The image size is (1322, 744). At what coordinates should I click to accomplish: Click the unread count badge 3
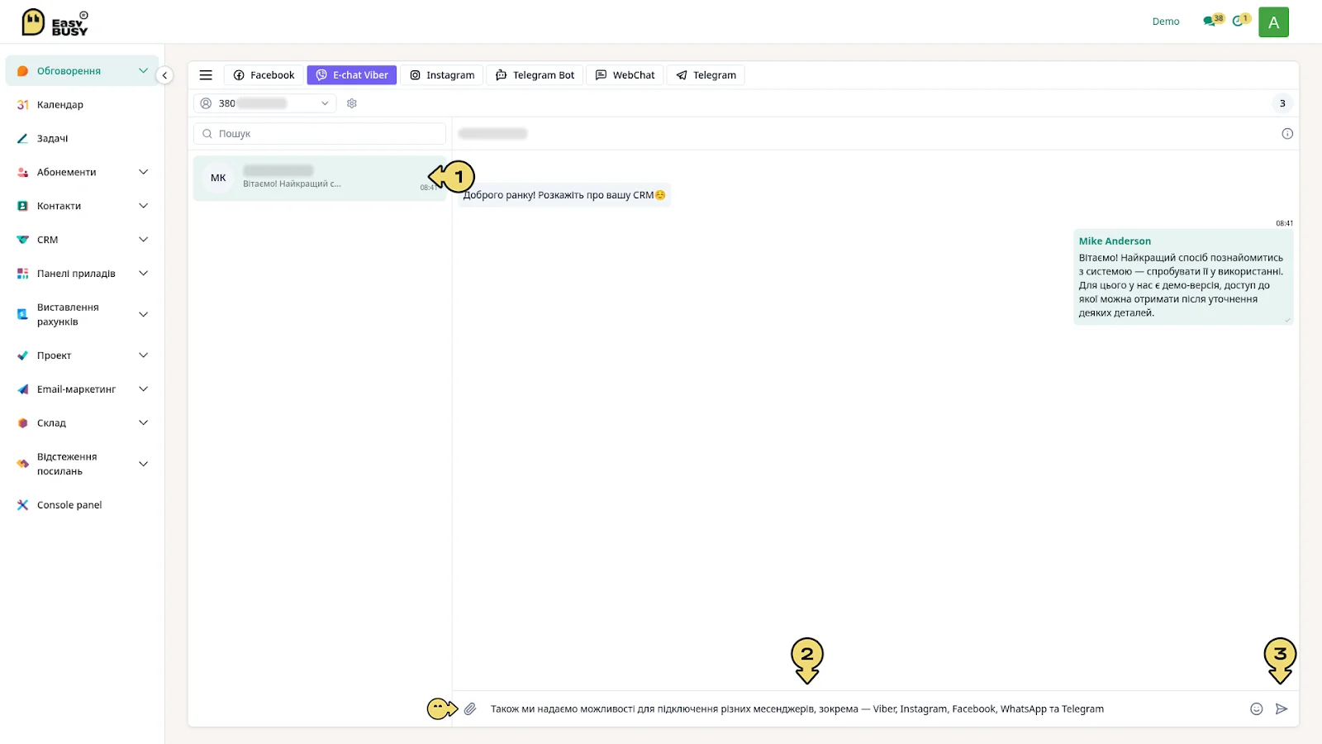pos(1282,103)
